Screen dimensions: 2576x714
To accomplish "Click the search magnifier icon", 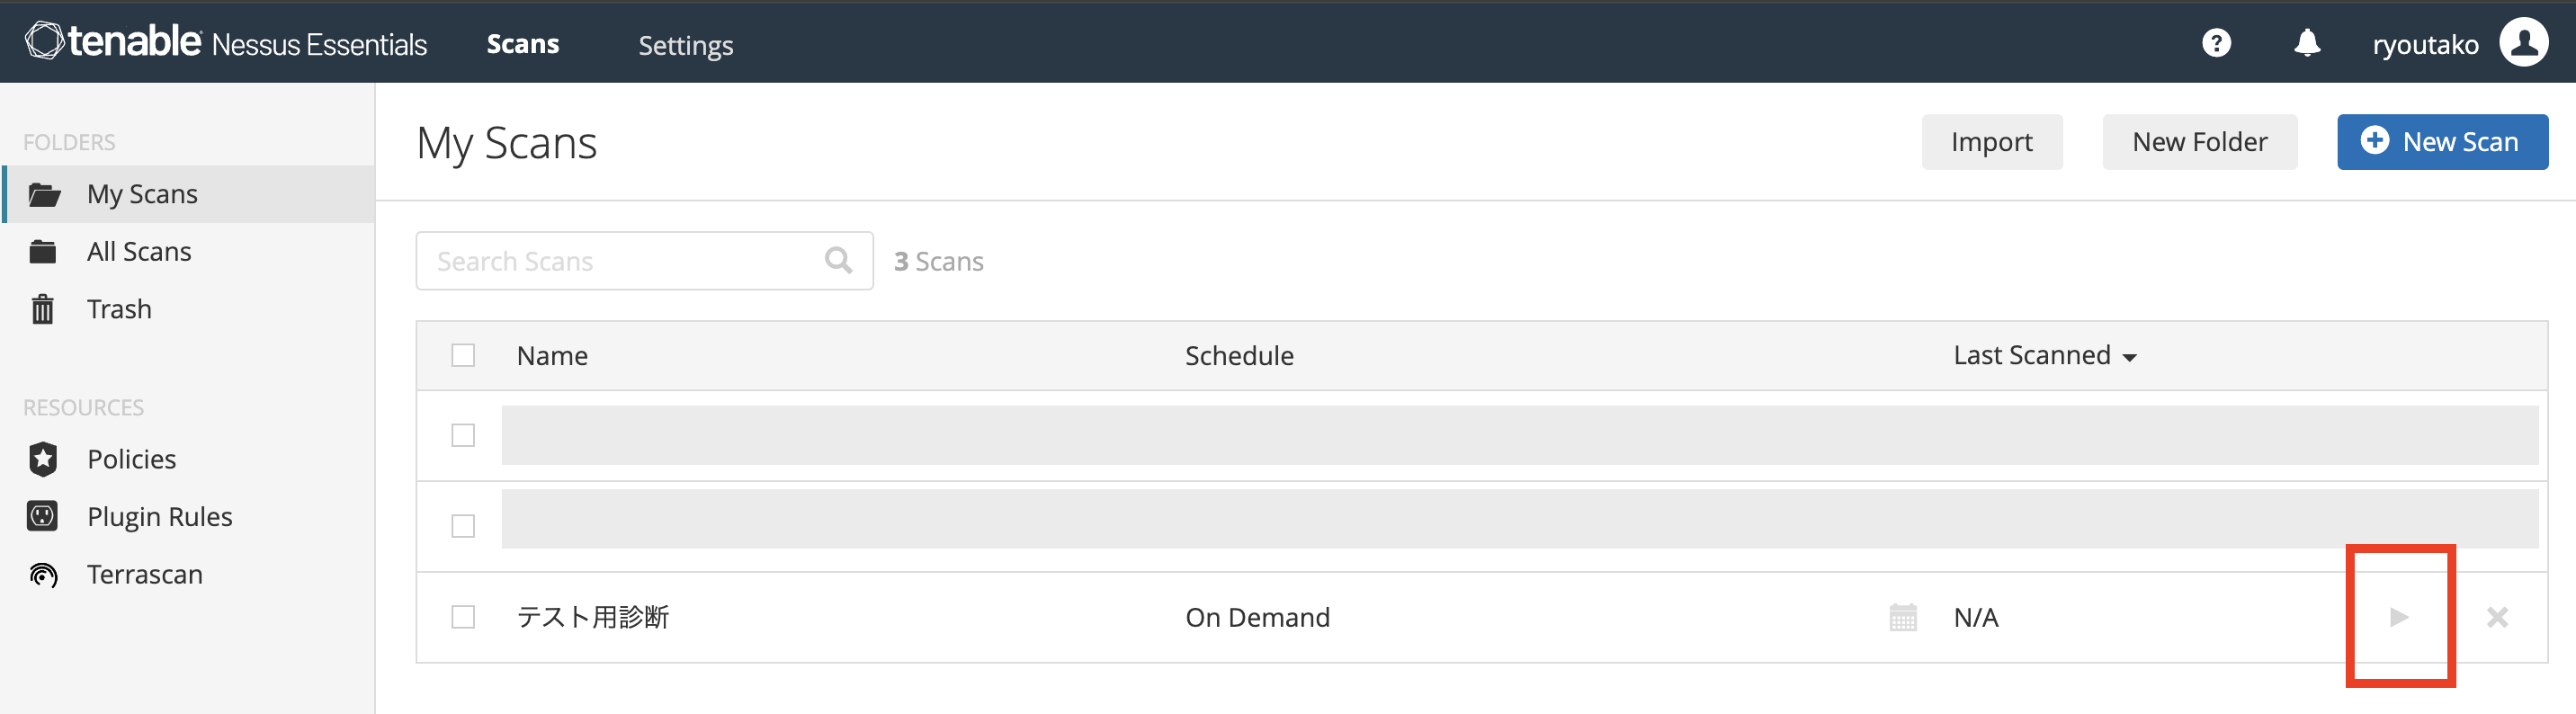I will 838,261.
